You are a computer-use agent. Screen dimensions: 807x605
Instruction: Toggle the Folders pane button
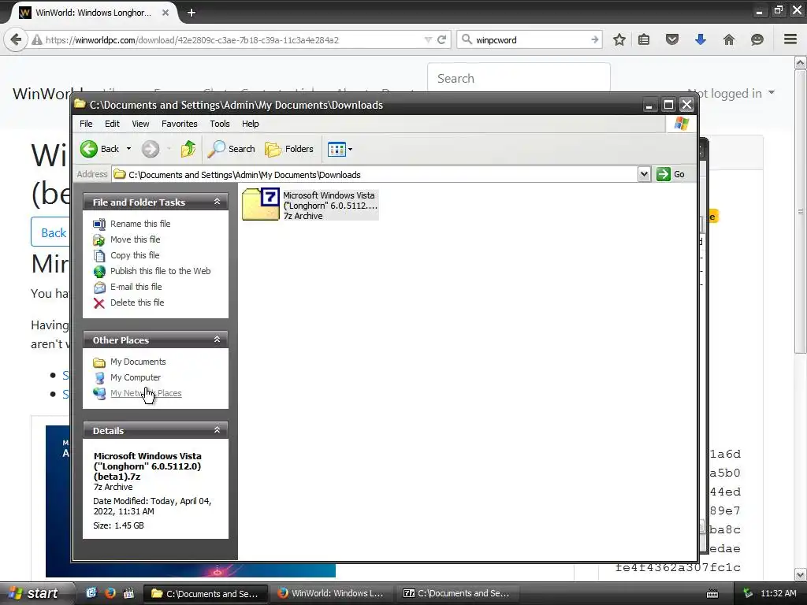coord(288,149)
